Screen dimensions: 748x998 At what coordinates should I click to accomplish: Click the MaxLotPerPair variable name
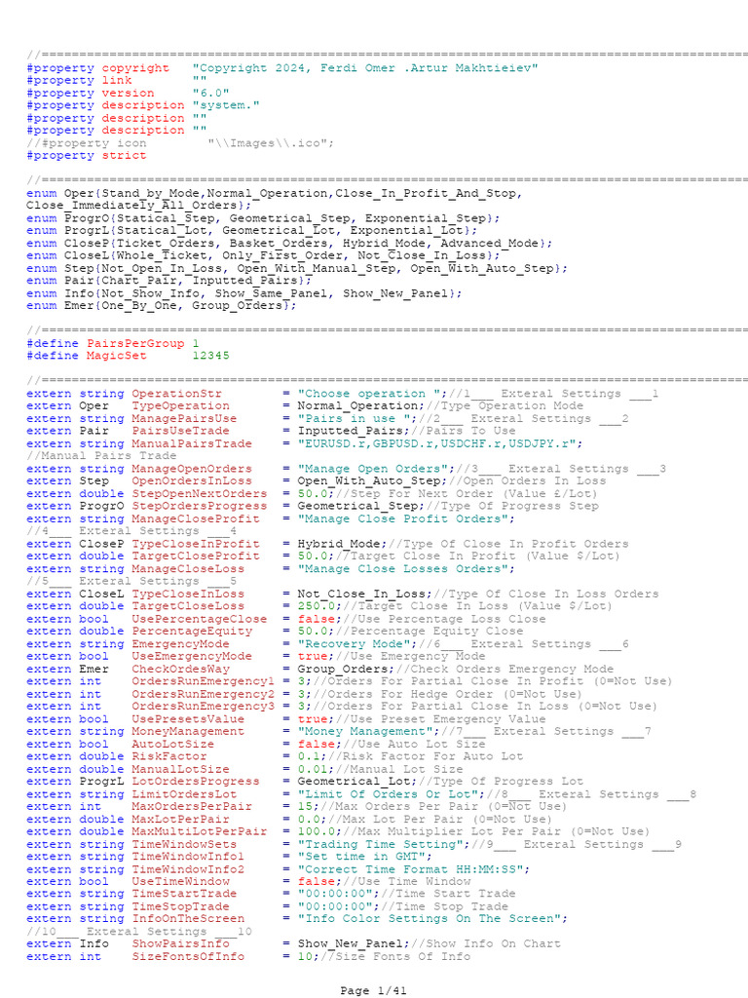[180, 819]
